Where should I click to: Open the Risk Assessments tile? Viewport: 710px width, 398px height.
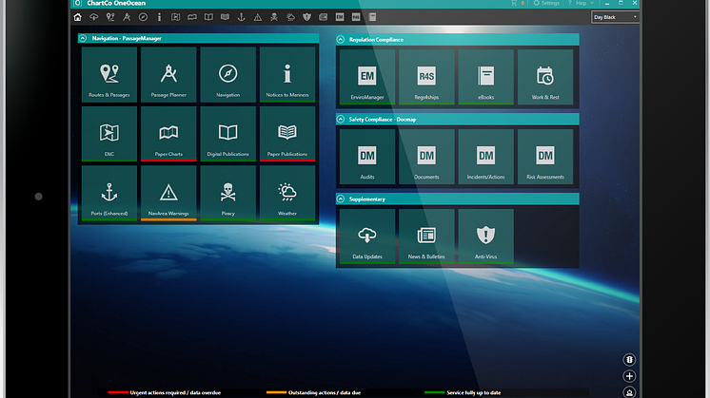click(x=545, y=157)
